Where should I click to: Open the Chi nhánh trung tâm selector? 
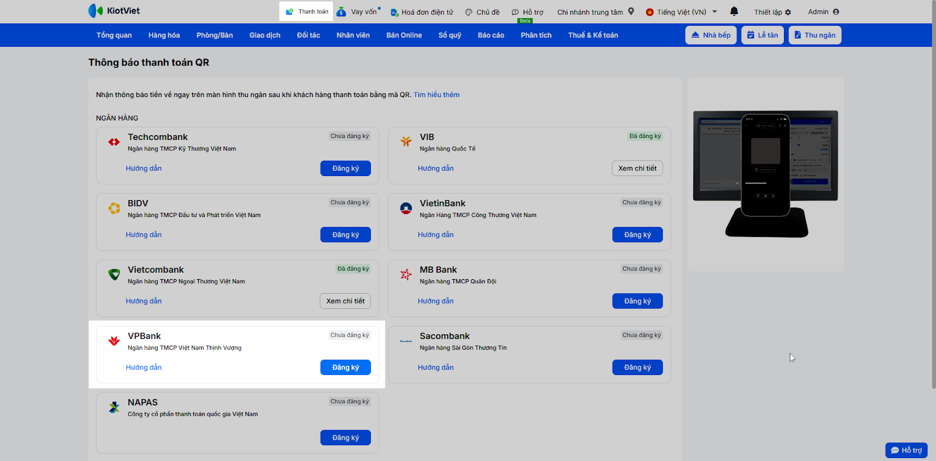click(596, 12)
